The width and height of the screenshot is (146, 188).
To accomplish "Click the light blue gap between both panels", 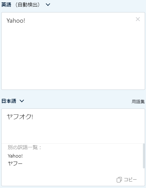I will [x=73, y=94].
